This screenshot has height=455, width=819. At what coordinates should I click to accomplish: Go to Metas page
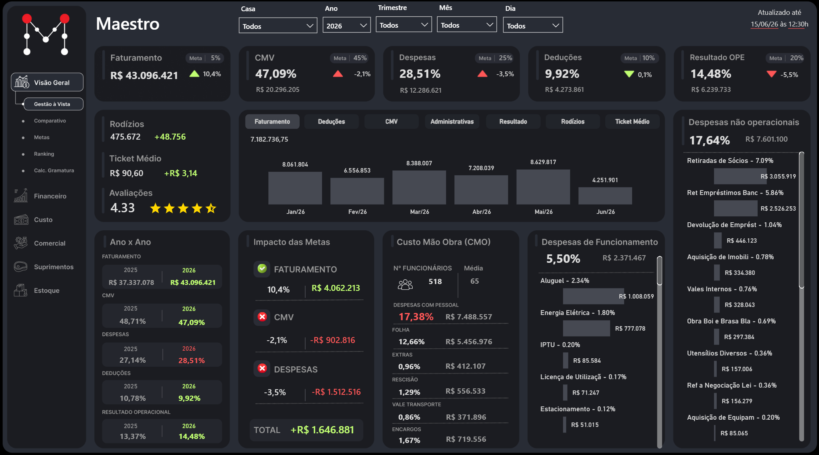coord(42,137)
